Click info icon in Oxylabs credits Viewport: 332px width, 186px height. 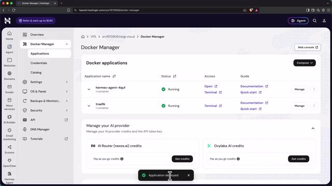click(x=238, y=159)
